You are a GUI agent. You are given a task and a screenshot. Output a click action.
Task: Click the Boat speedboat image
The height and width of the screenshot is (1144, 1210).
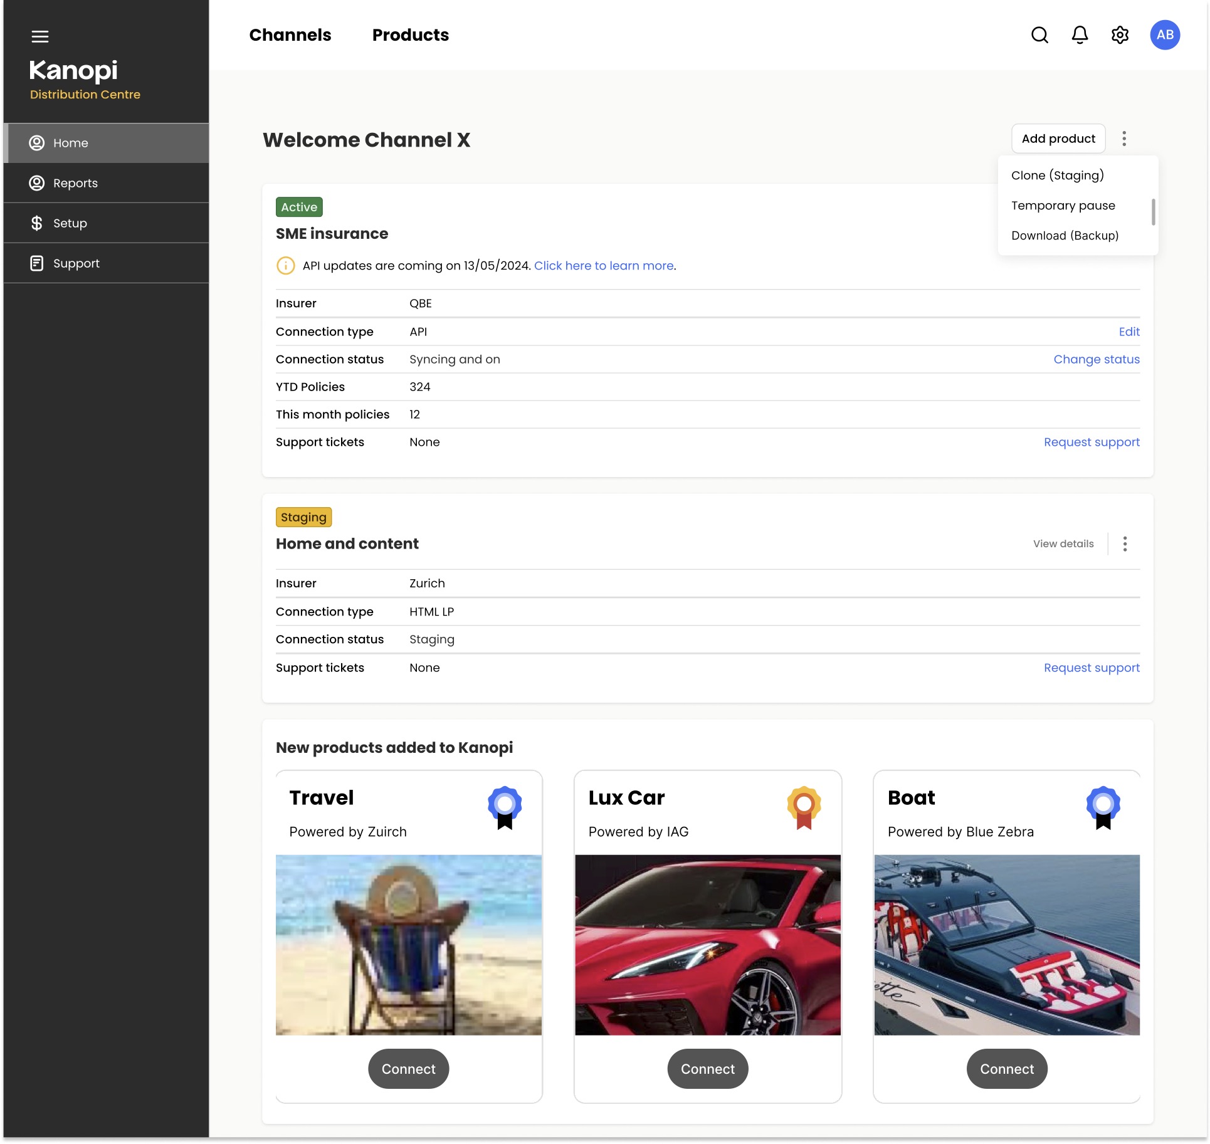point(1007,945)
